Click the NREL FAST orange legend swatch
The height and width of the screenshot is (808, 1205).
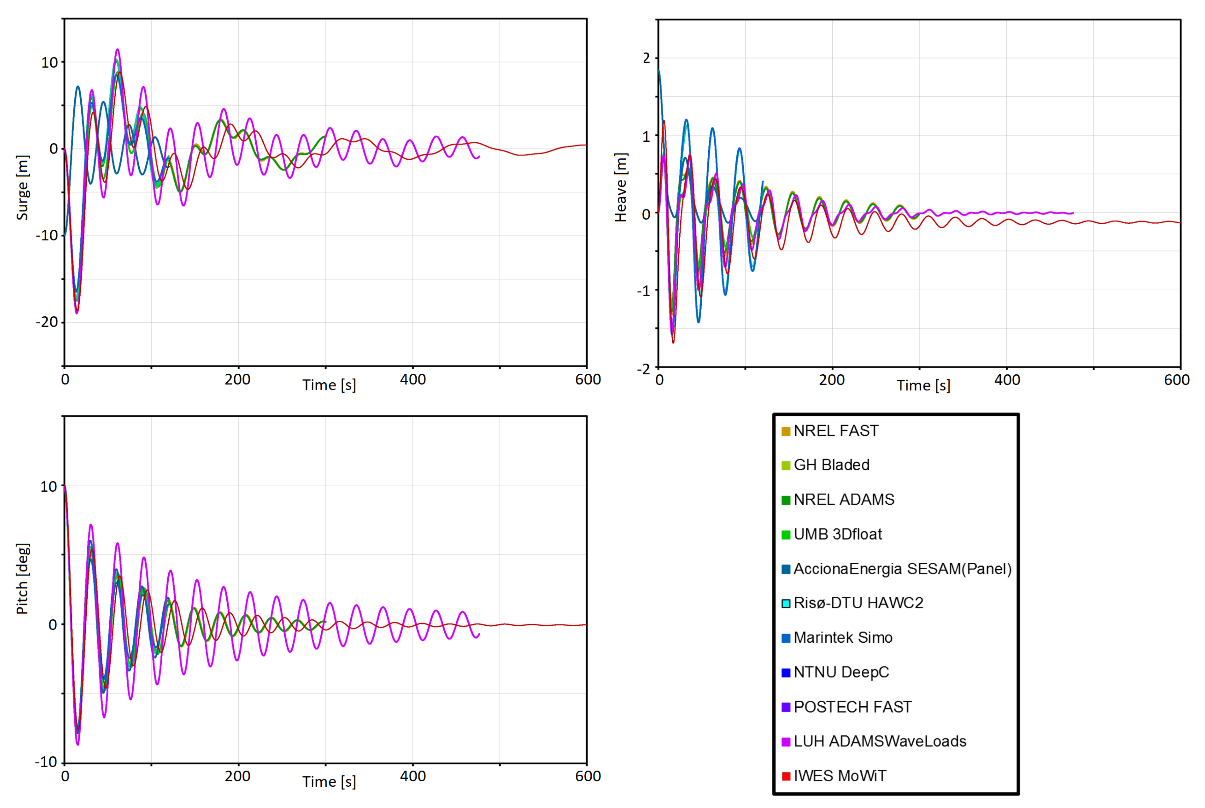click(786, 431)
